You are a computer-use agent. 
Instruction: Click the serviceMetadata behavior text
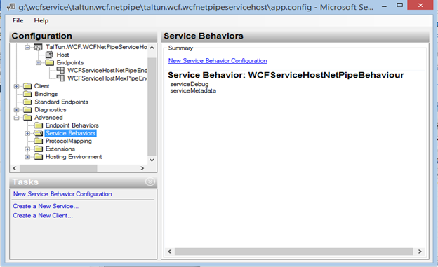point(193,90)
